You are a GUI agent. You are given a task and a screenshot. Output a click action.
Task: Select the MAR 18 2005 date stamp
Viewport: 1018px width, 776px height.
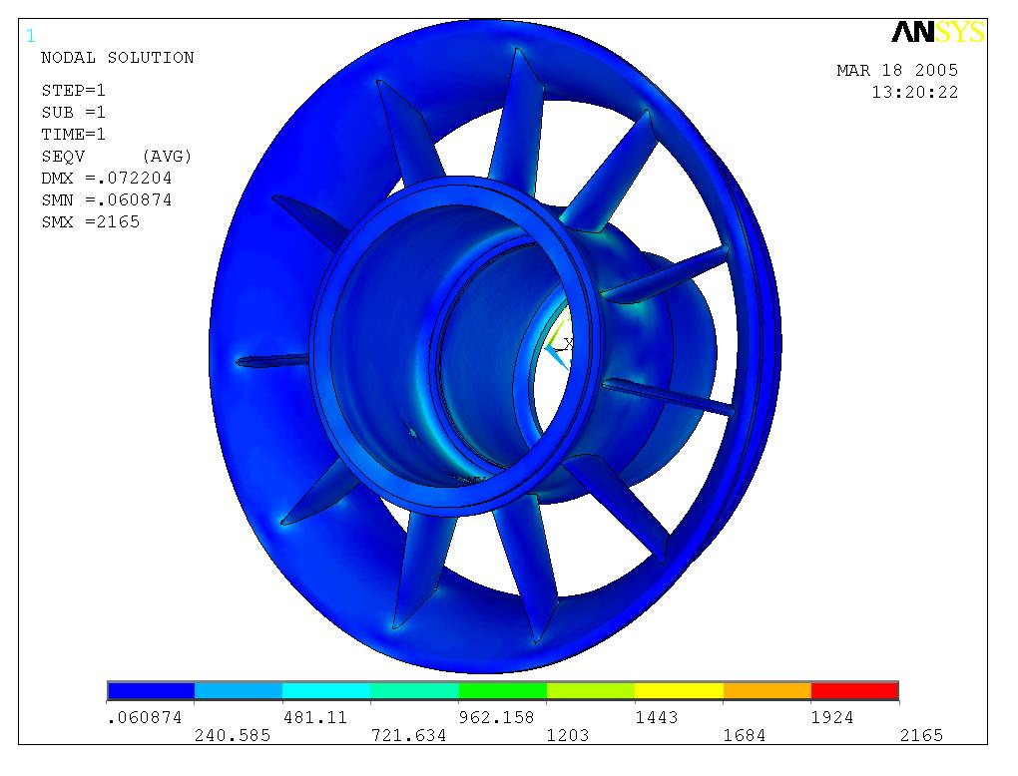pos(896,70)
